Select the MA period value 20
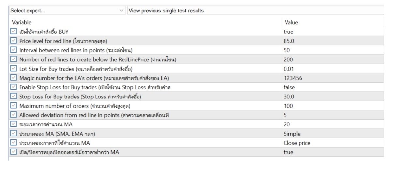396x169 pixels. (287, 124)
